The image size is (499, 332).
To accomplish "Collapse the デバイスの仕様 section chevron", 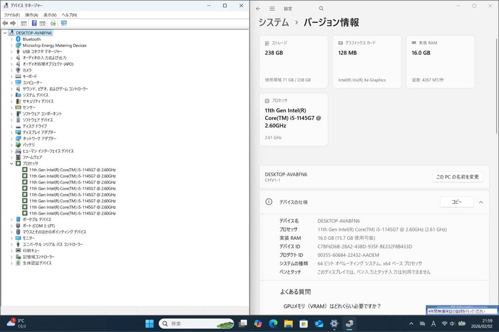I will tap(481, 202).
